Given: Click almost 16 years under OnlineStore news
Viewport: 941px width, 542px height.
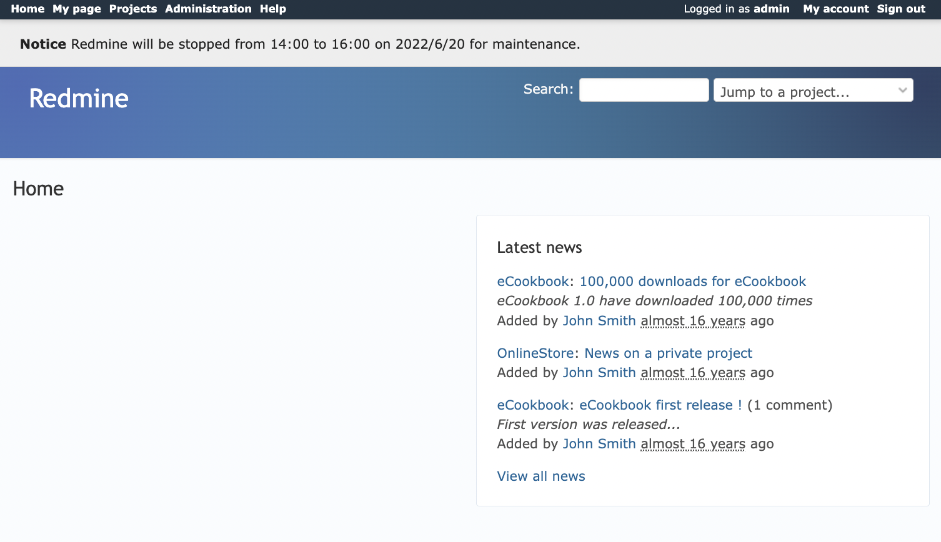Looking at the screenshot, I should click(x=693, y=373).
